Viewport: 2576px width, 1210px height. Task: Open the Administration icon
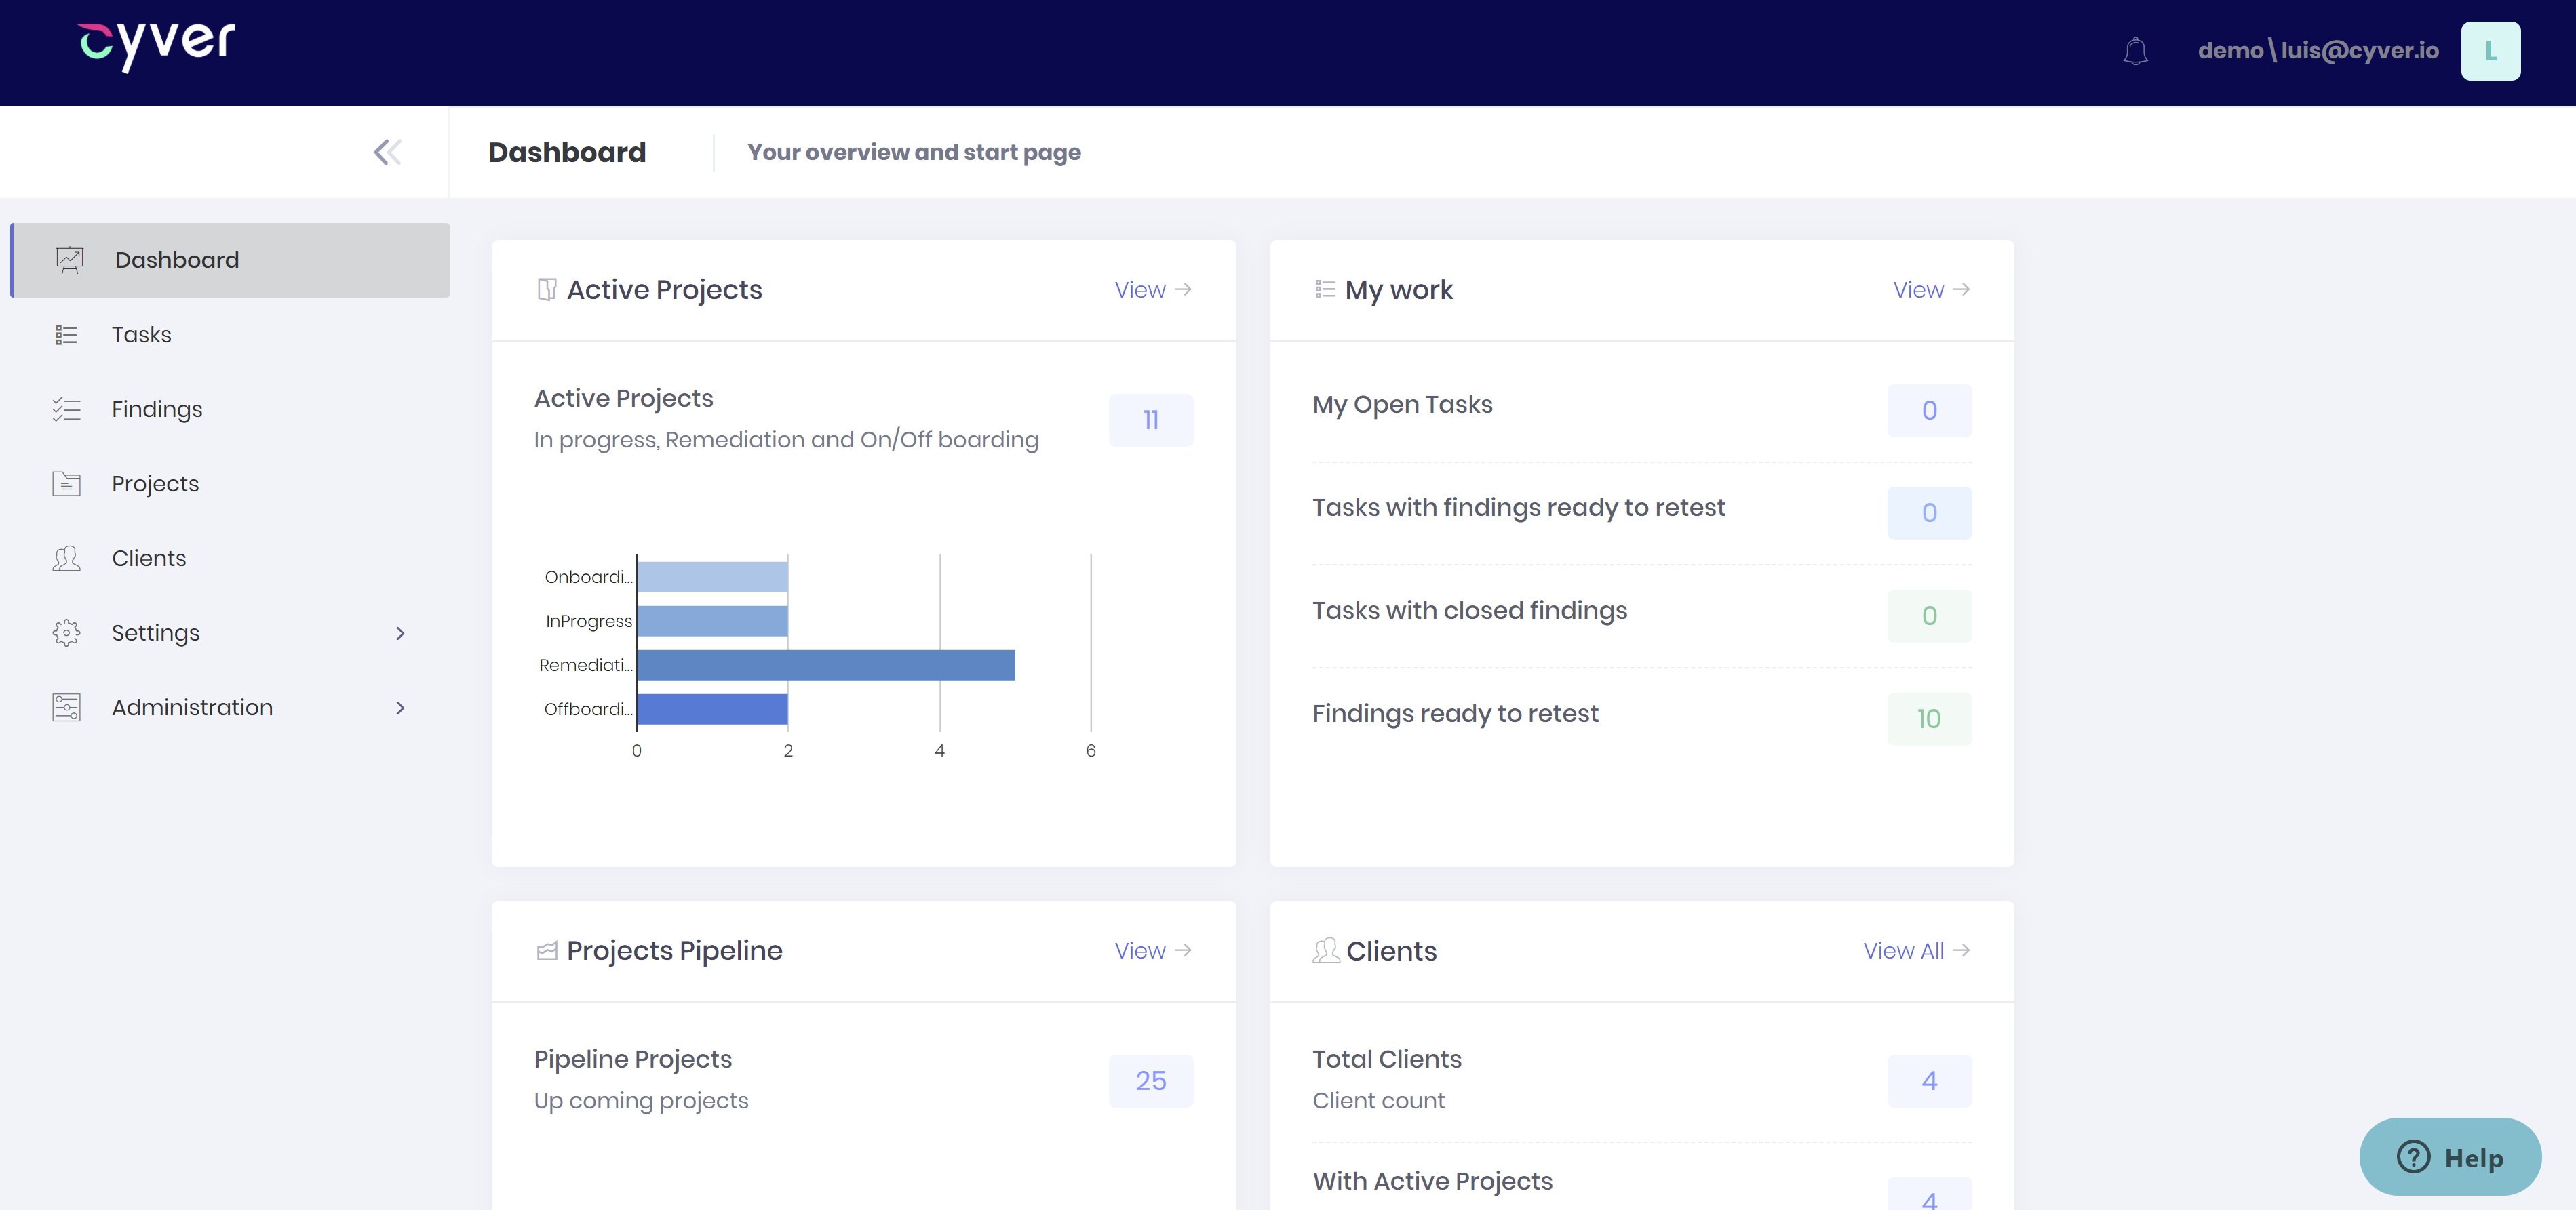[x=67, y=706]
